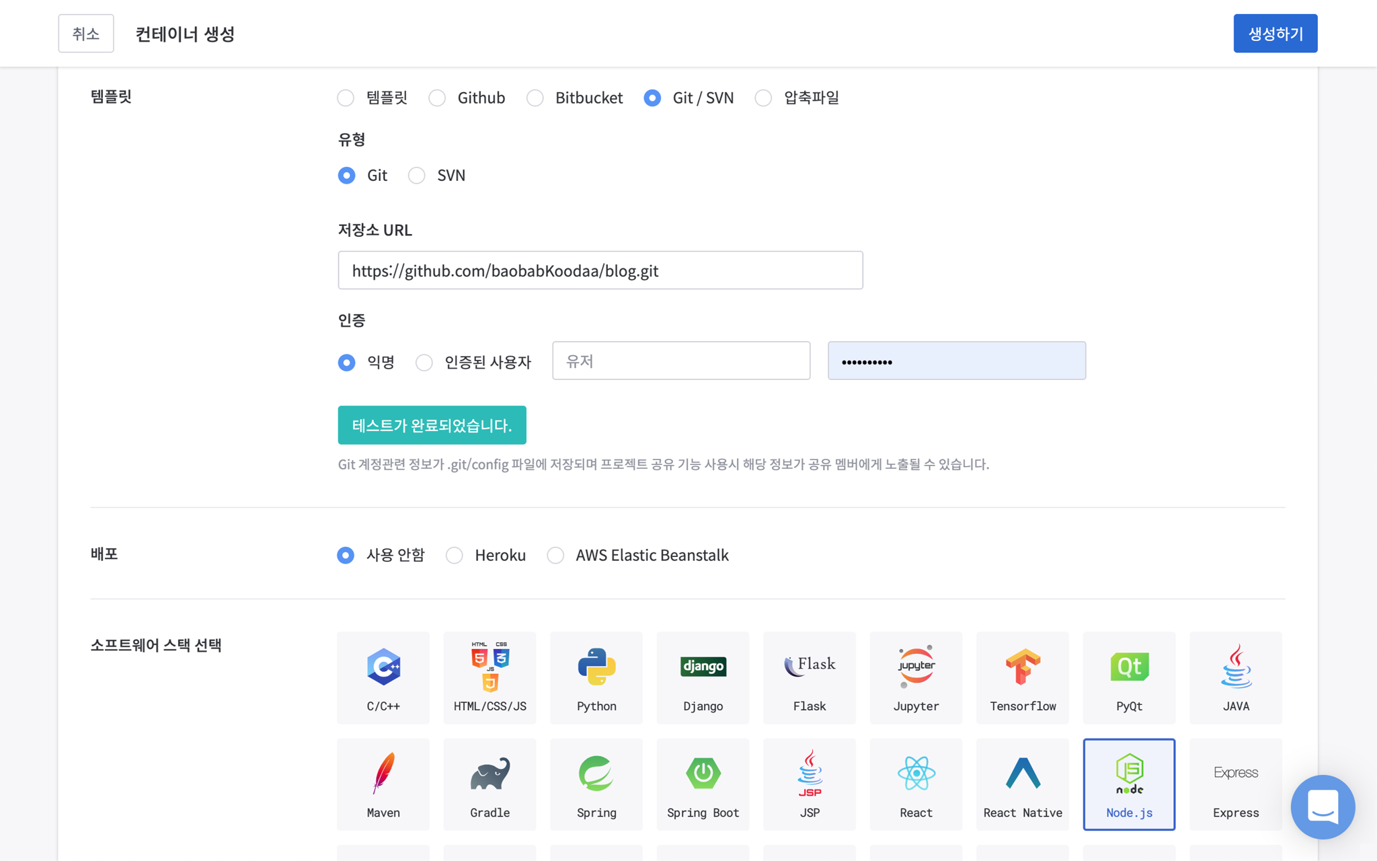The height and width of the screenshot is (861, 1377).
Task: Pick the React stack icon
Action: (916, 784)
